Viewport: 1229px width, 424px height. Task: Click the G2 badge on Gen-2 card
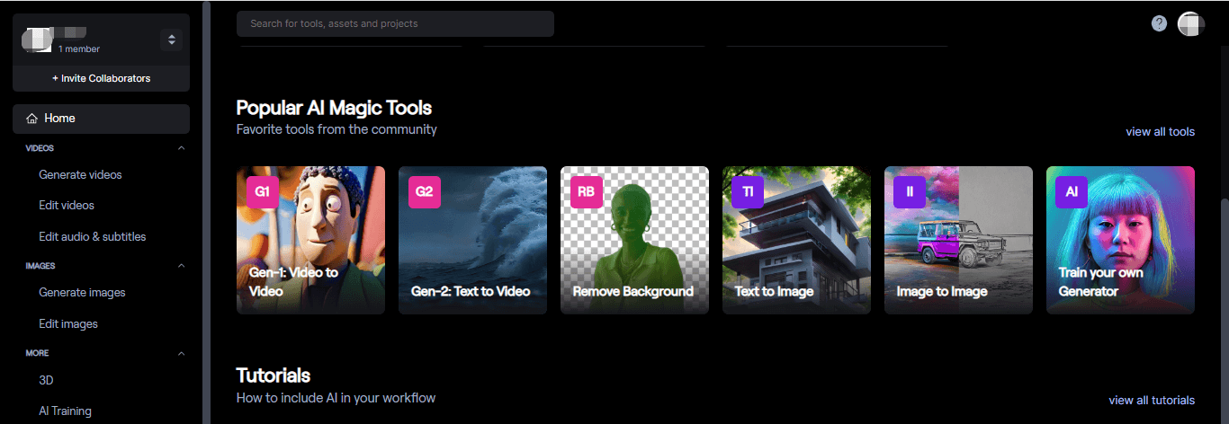[425, 192]
